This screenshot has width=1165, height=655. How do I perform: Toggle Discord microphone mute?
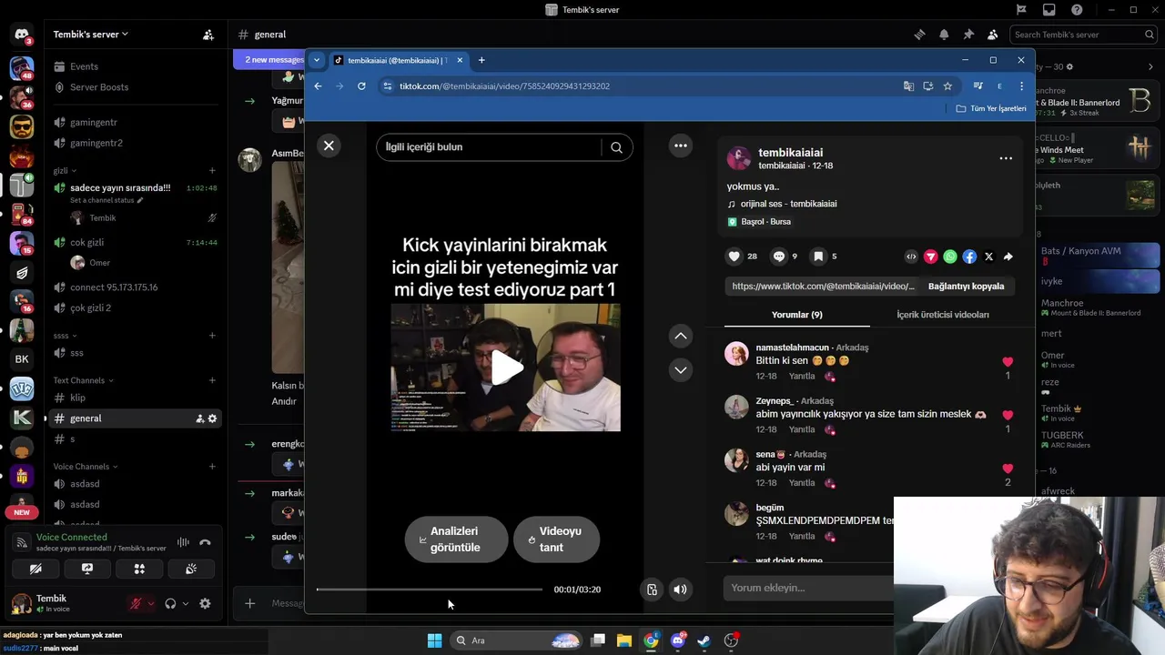(x=136, y=603)
